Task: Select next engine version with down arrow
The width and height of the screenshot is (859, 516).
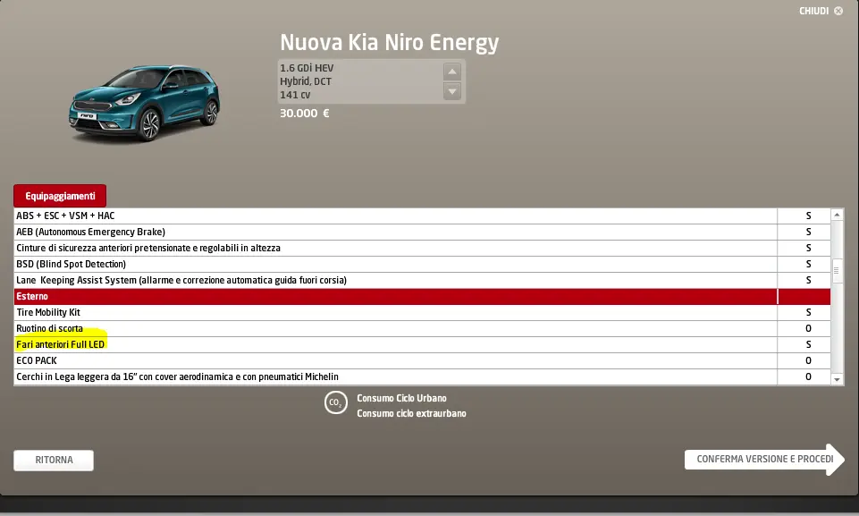Action: (x=452, y=91)
